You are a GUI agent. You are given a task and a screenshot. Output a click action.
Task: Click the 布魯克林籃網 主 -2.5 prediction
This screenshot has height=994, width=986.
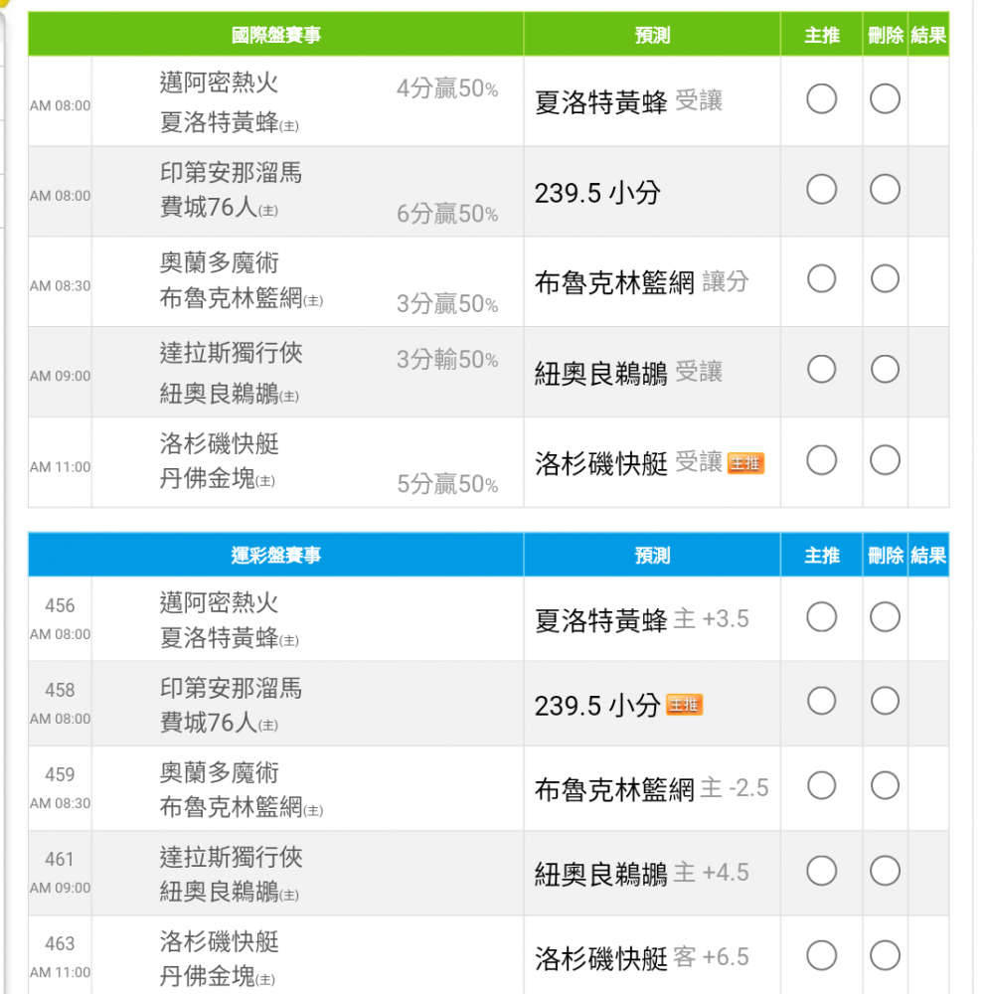click(x=651, y=789)
